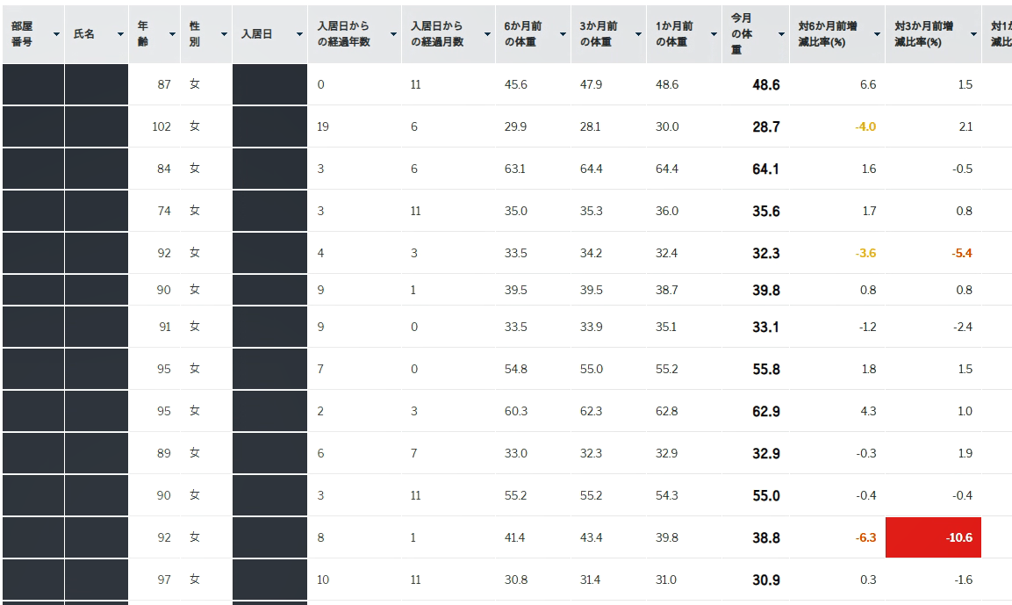Open 入居日からの経過月数 filter dropdown
The height and width of the screenshot is (605, 1012).
point(487,34)
